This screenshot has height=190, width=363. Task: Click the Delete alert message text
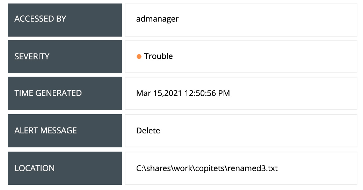pos(148,131)
